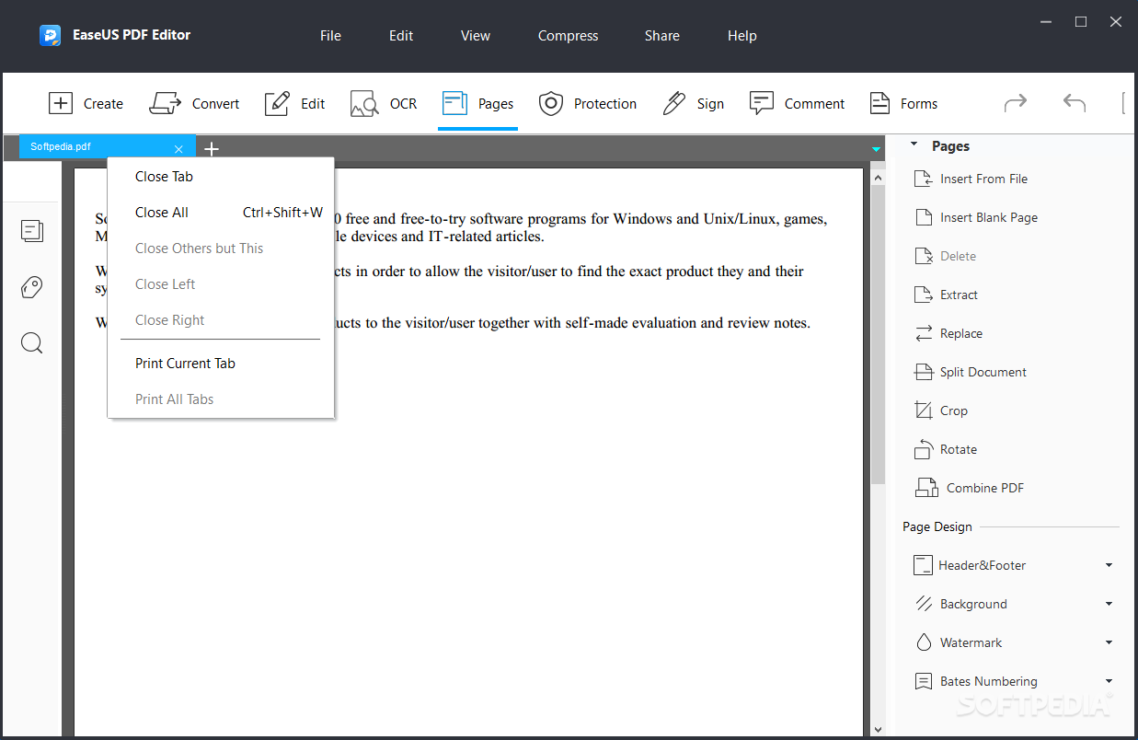The height and width of the screenshot is (740, 1138).
Task: Open the bookmarks tag sidebar icon
Action: (x=32, y=287)
